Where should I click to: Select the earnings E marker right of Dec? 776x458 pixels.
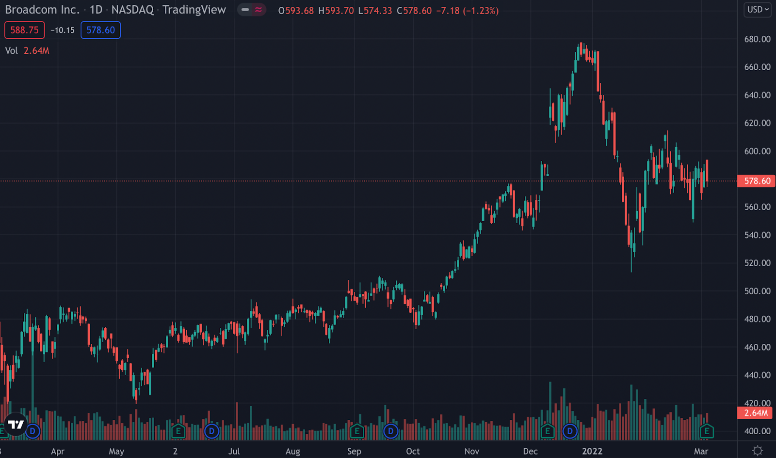[x=548, y=431]
